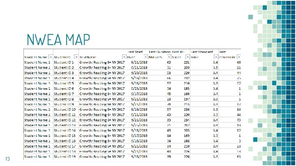Screen dimensions: 296x166
Task: Click RIT score 205 cell
Action: [187, 130]
